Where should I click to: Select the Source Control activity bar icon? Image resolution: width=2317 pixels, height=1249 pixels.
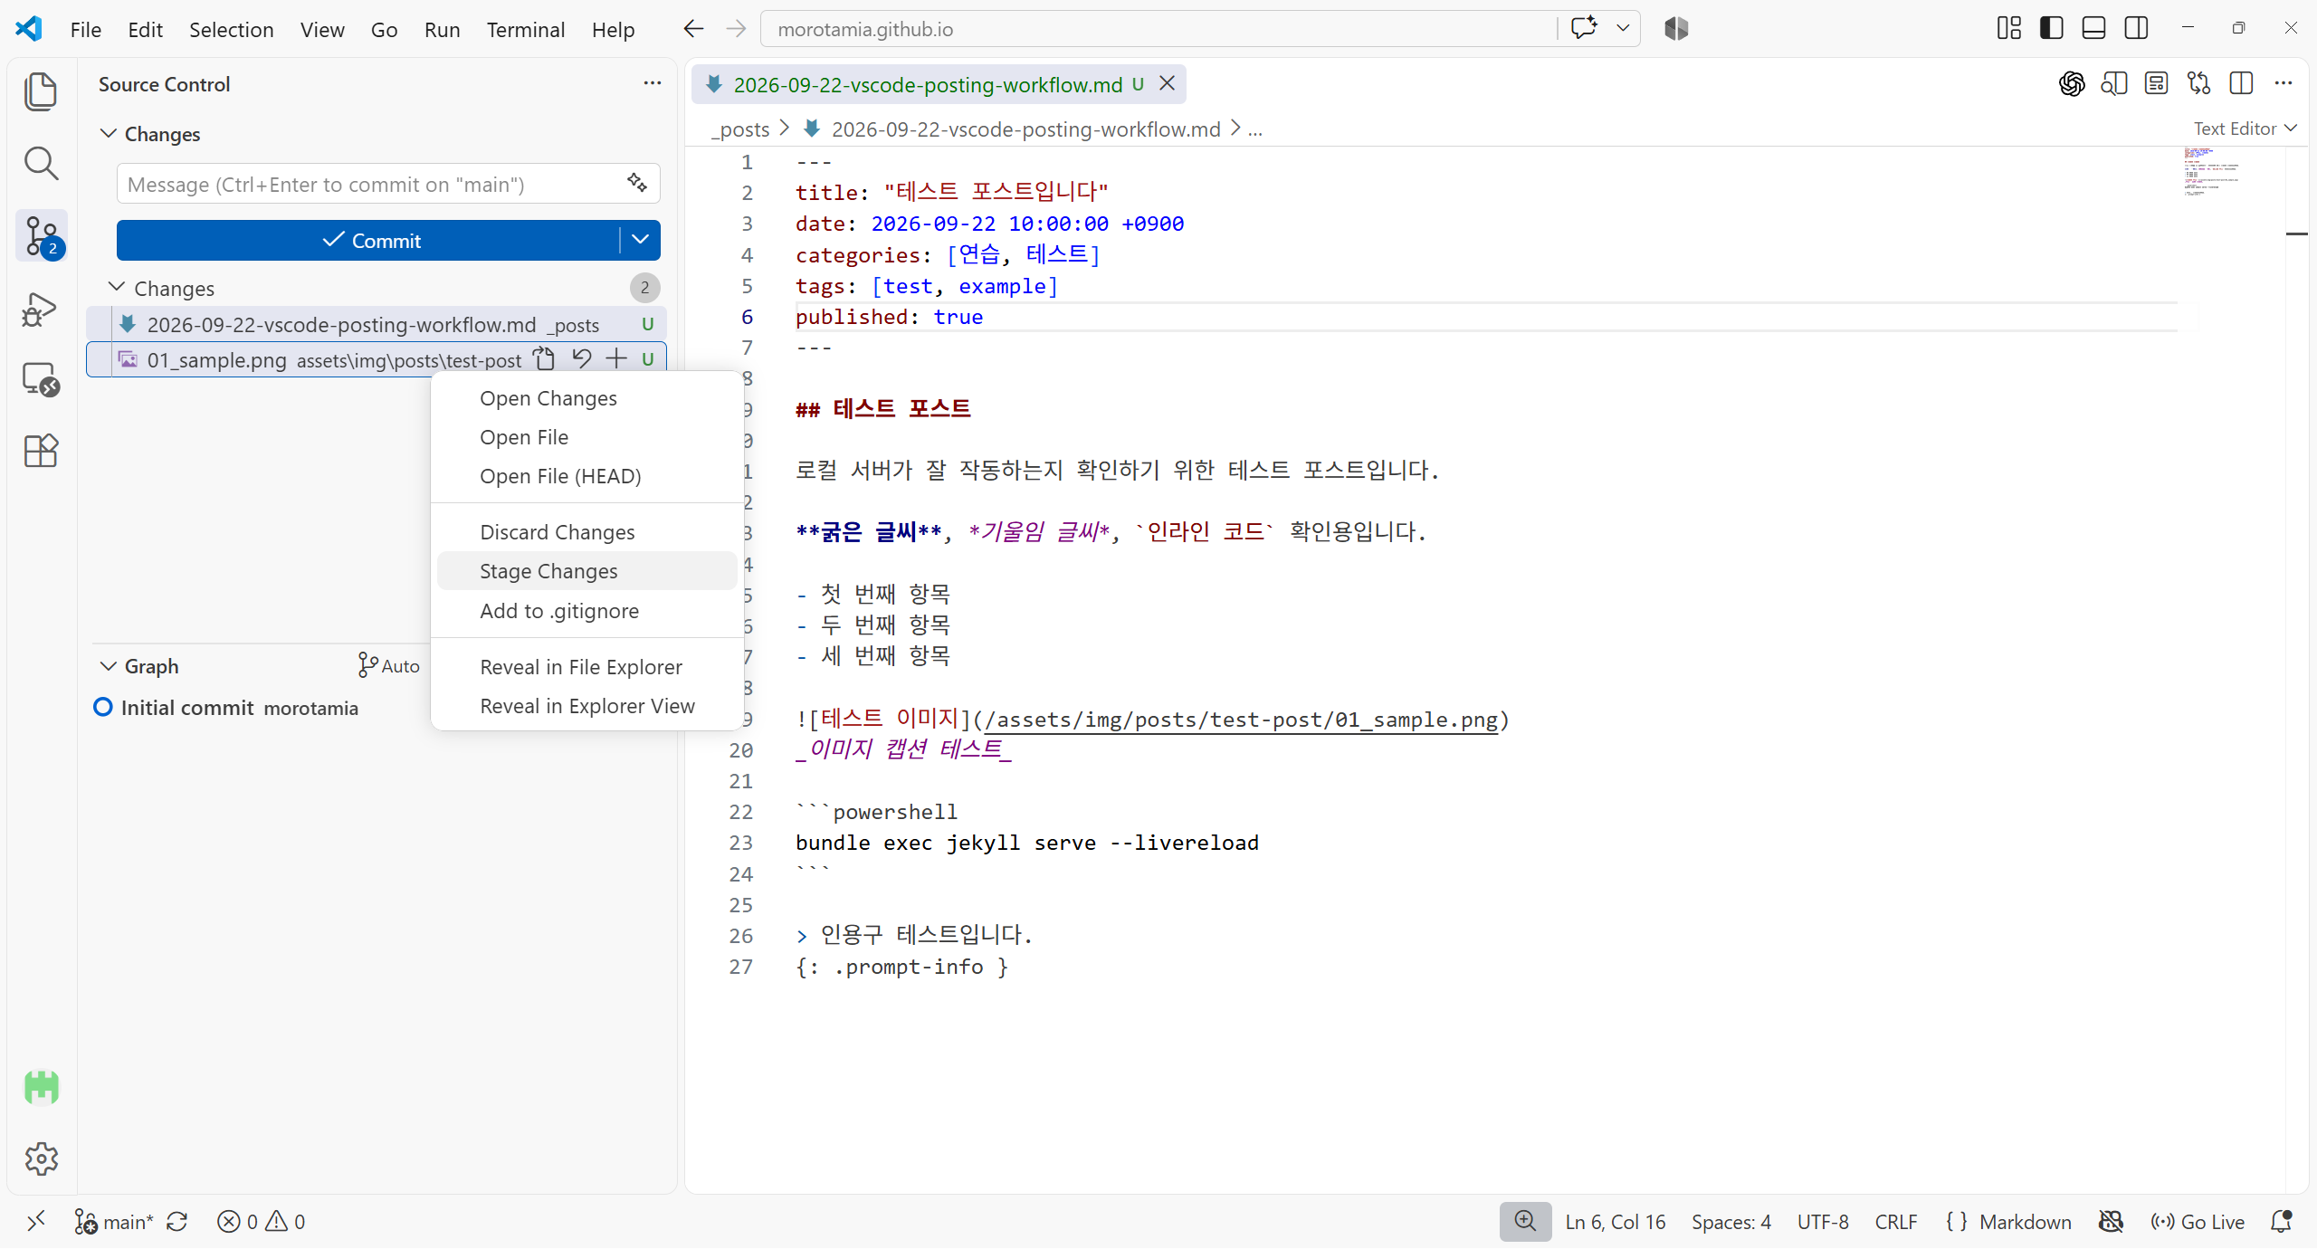(x=41, y=236)
